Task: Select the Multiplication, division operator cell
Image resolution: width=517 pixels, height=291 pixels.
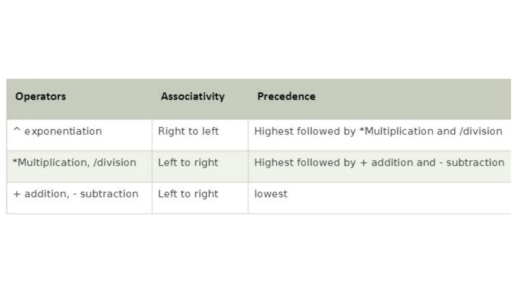Action: pyautogui.click(x=74, y=163)
